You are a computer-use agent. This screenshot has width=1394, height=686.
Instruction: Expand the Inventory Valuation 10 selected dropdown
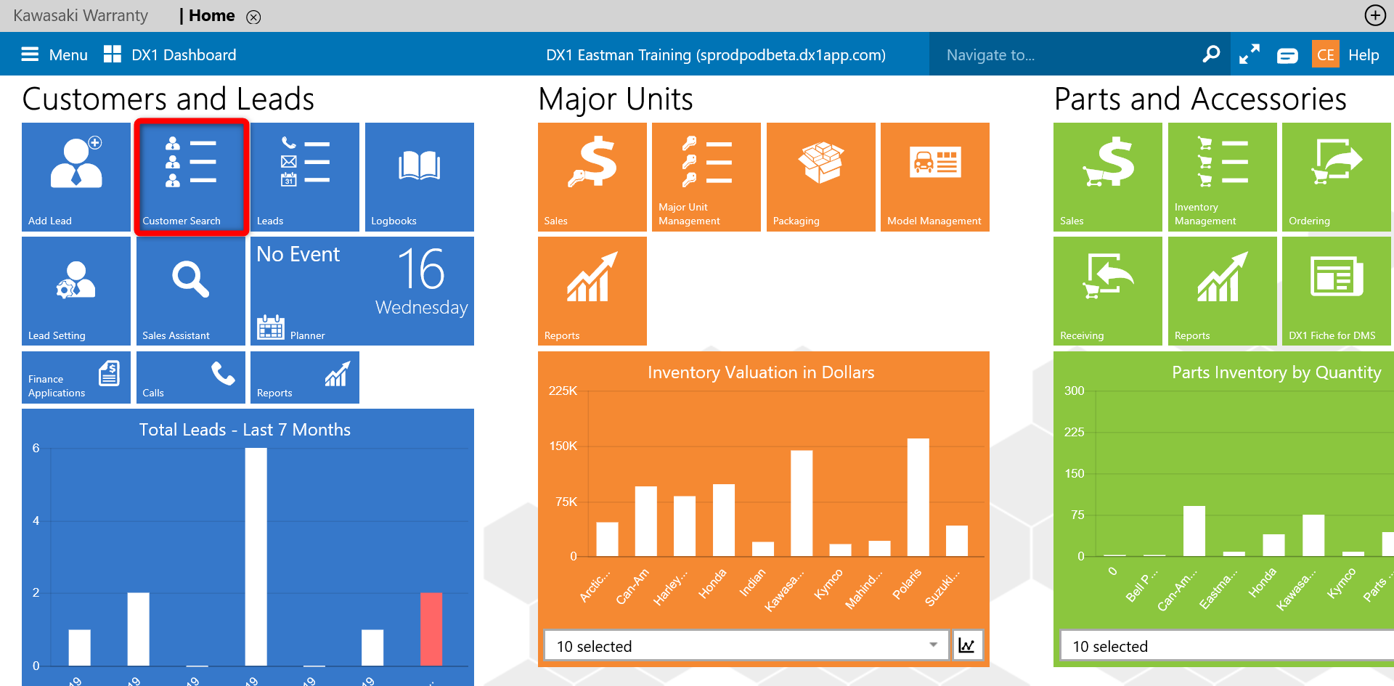(x=746, y=645)
